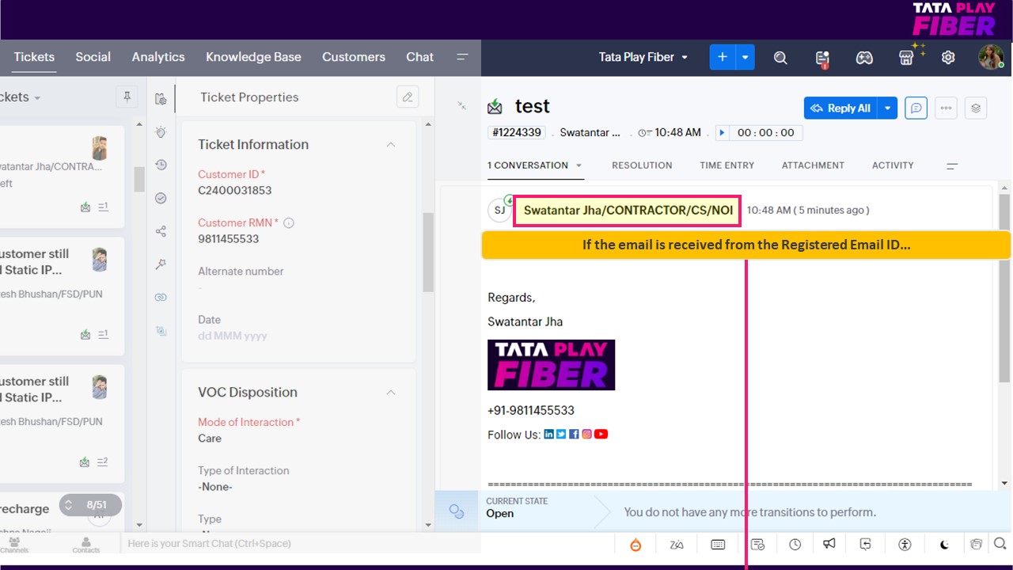Viewport: 1013px width, 570px height.
Task: Open the three-dots more actions button
Action: (946, 108)
